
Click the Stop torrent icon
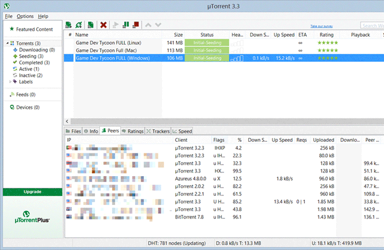pos(136,25)
